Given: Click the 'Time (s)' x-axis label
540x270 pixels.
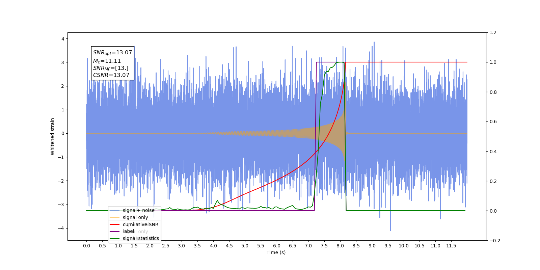Looking at the screenshot, I should [276, 252].
